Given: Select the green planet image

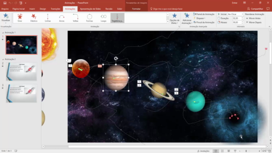Looking at the screenshot, I should 195,101.
